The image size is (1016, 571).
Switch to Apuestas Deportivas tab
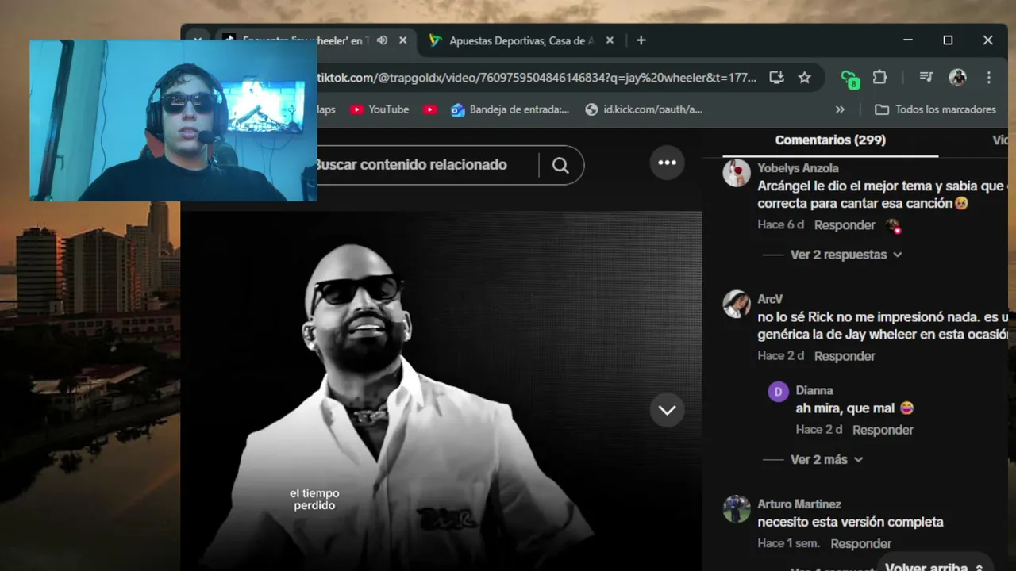521,40
